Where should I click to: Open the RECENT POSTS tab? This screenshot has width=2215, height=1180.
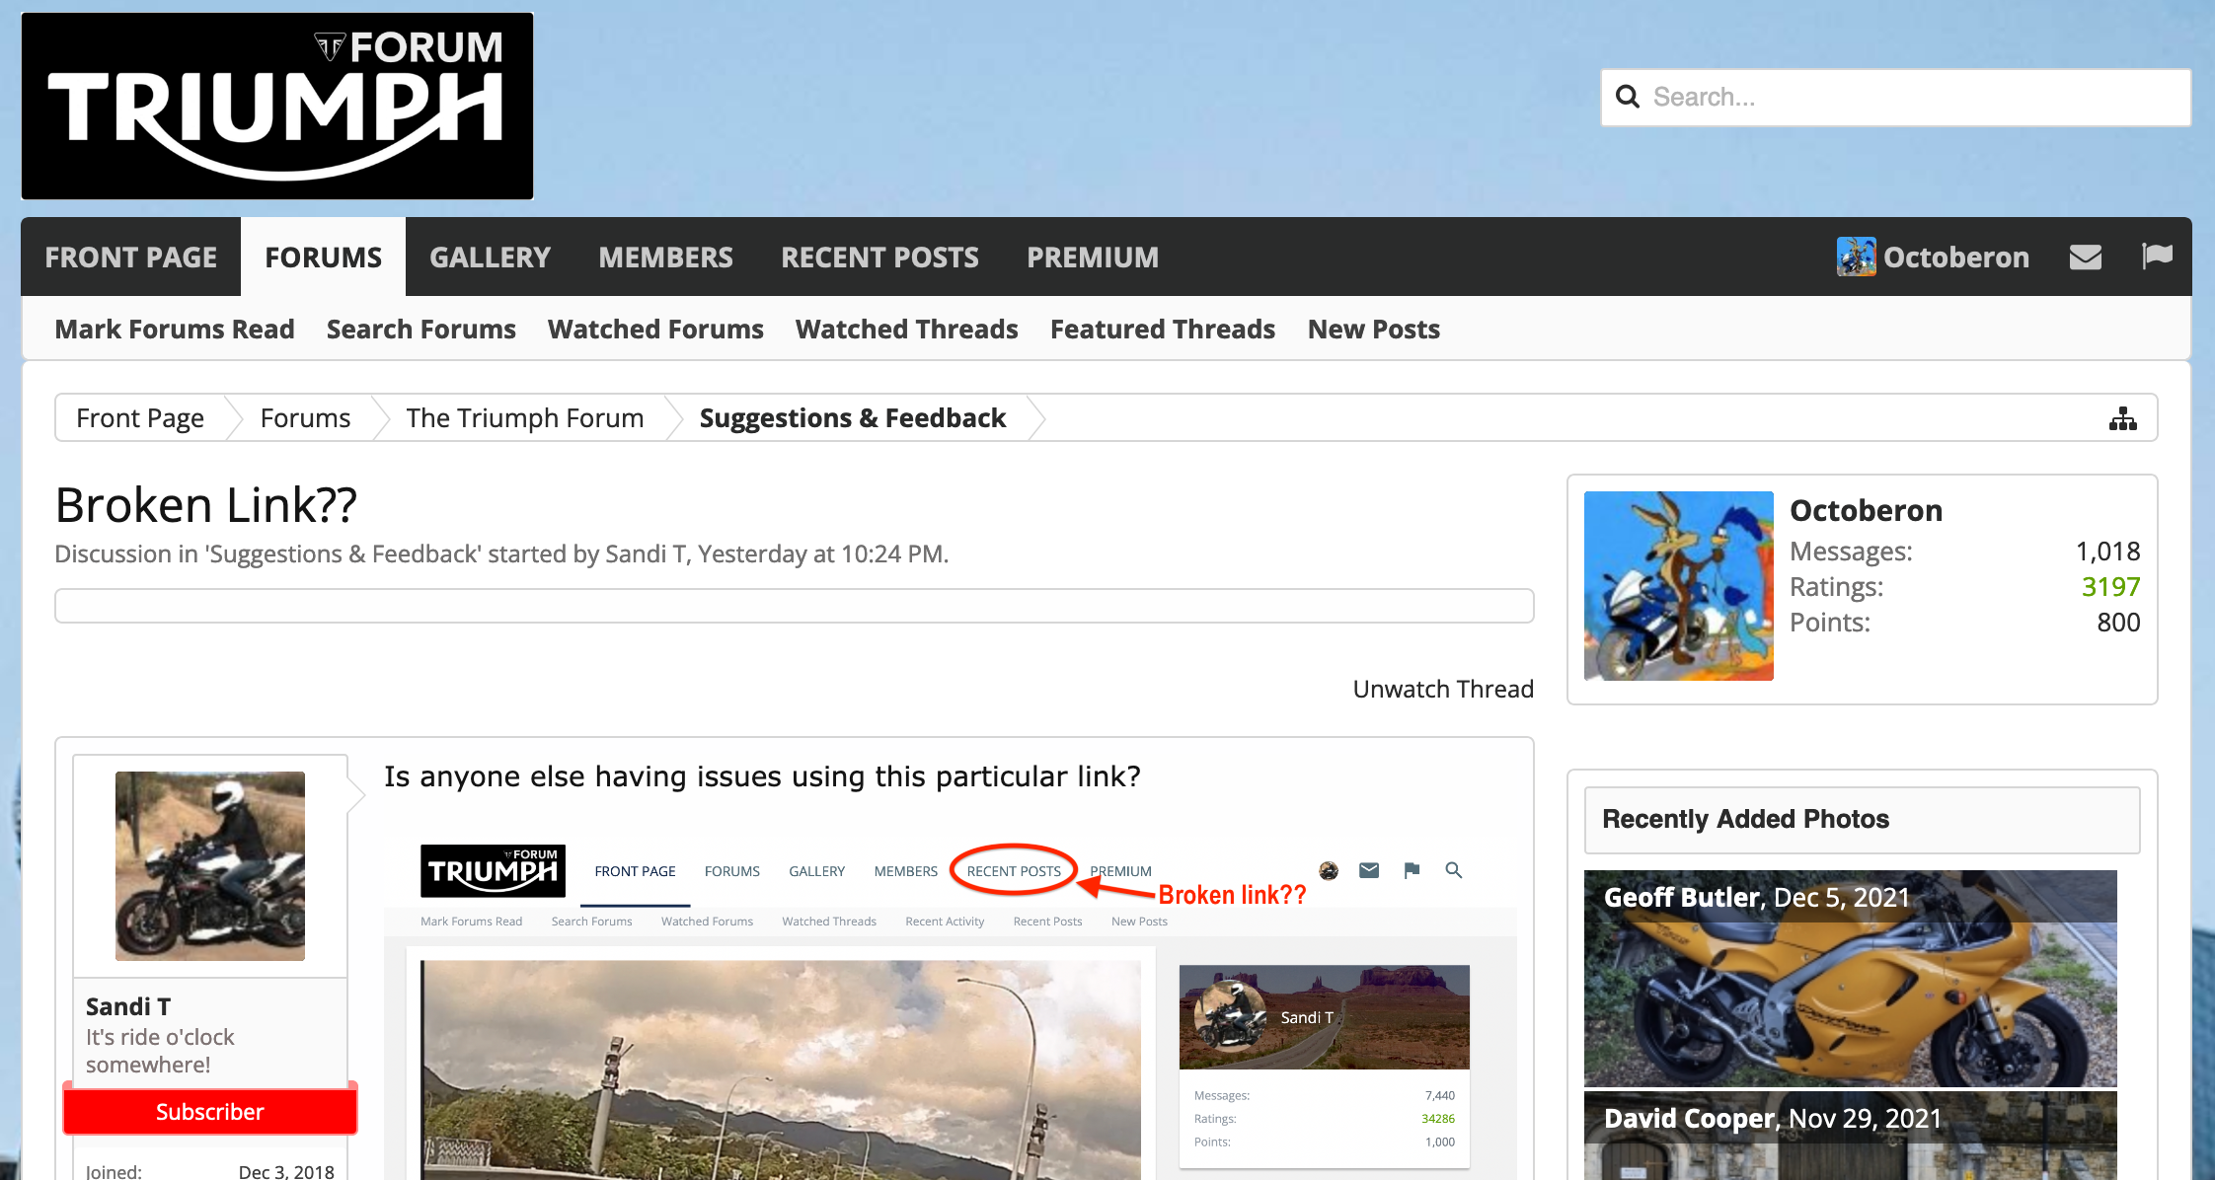(x=879, y=257)
